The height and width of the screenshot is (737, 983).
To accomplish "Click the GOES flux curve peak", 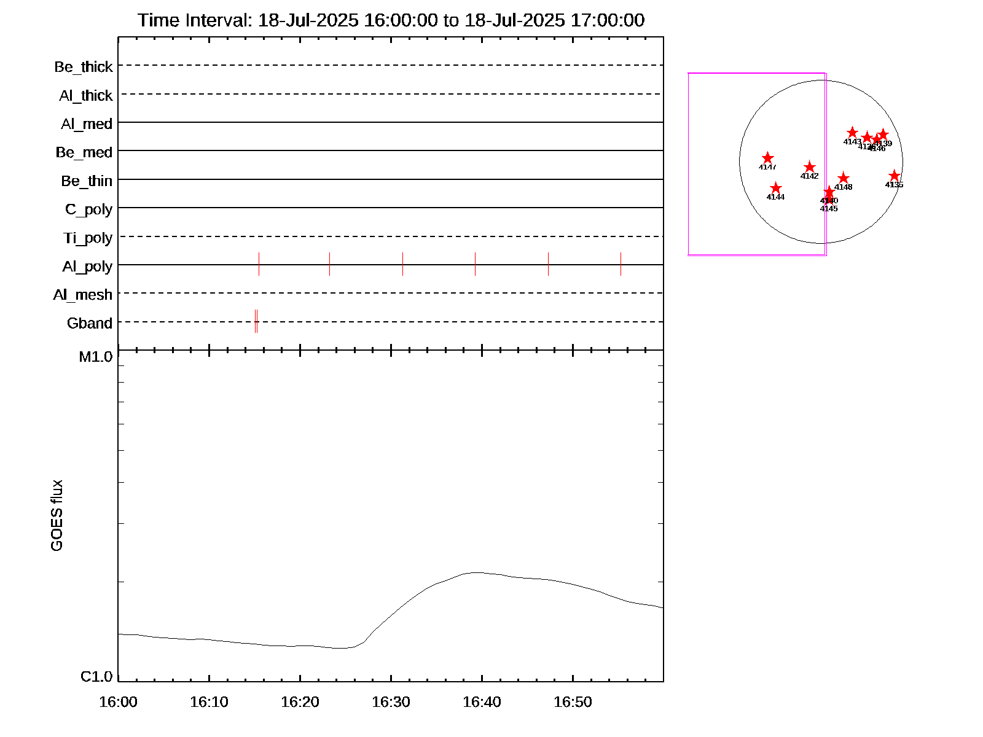I will (x=475, y=572).
